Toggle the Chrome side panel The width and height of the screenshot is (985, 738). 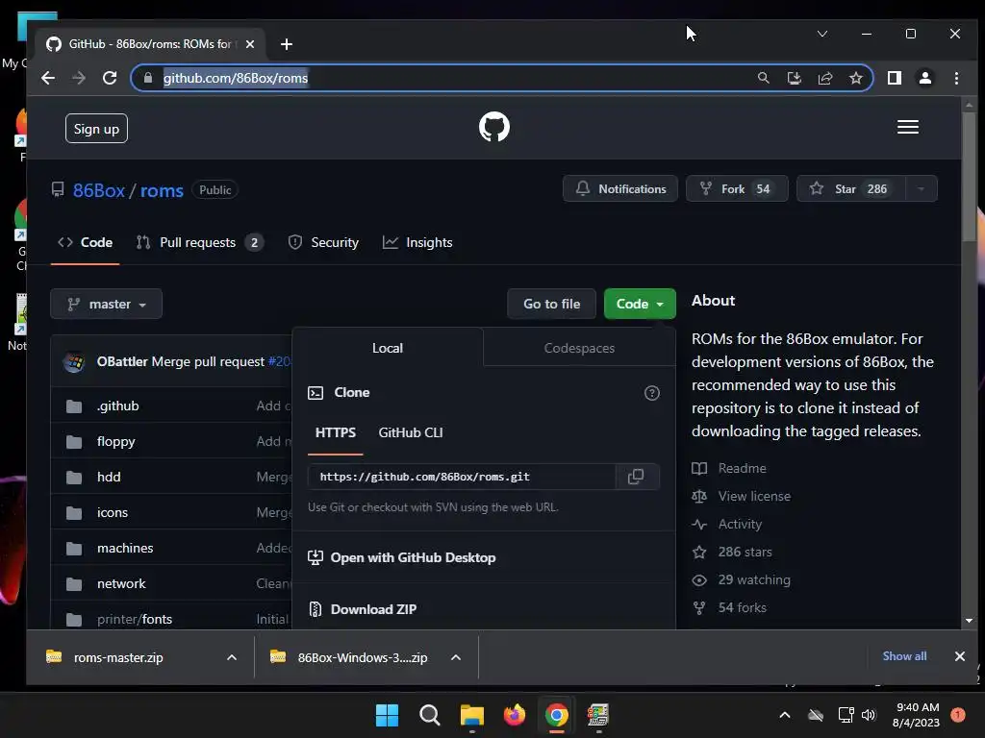pos(895,78)
